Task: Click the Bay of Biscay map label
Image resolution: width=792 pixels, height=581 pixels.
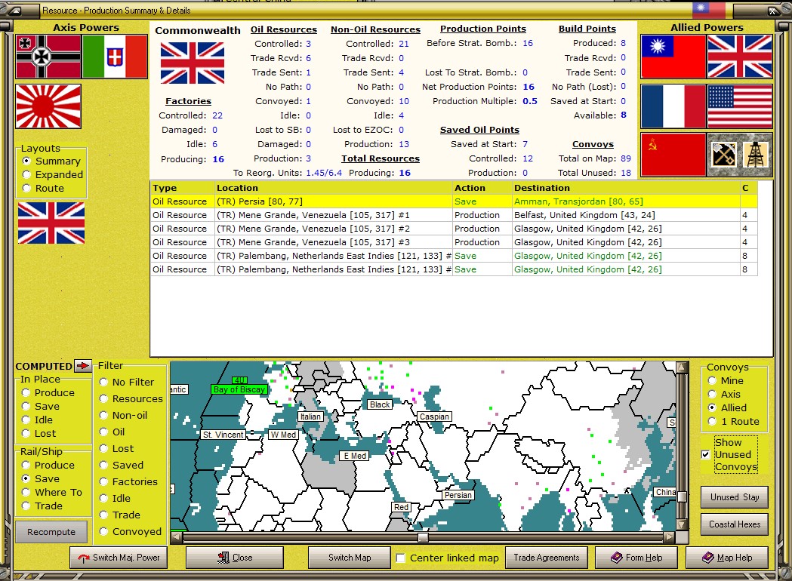Action: coord(239,389)
